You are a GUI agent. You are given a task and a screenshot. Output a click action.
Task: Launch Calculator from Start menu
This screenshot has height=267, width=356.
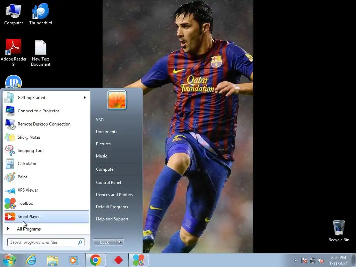tap(47, 164)
